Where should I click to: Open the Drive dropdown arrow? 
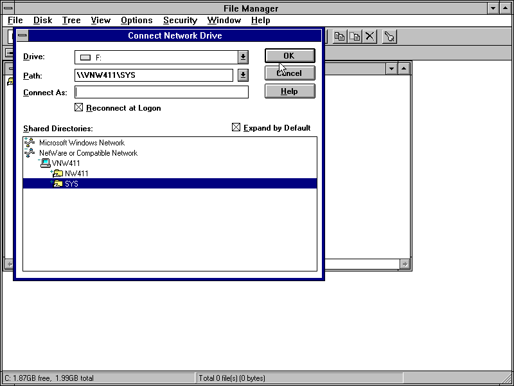(243, 57)
